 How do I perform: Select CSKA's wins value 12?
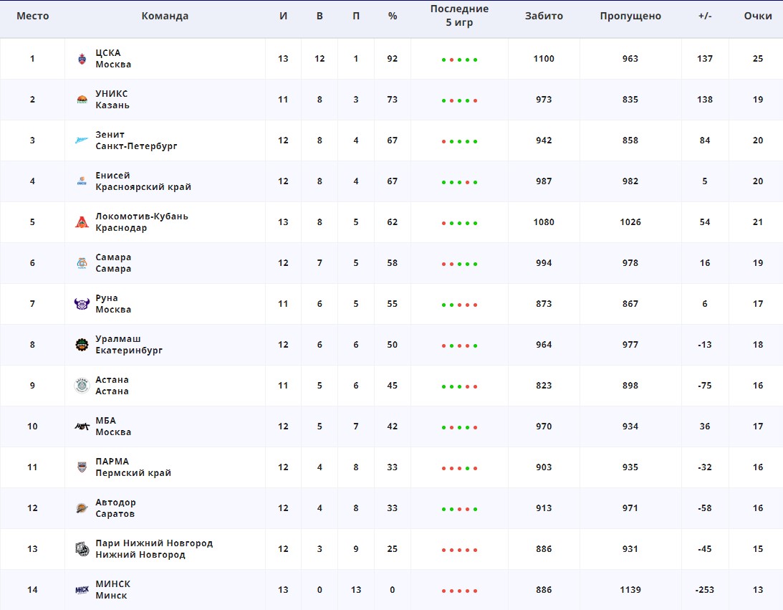point(320,59)
